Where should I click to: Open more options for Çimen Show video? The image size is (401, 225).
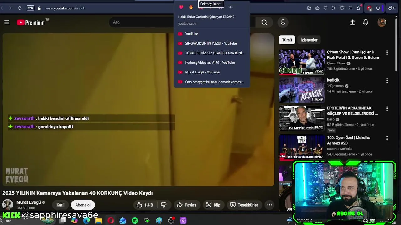coord(387,53)
